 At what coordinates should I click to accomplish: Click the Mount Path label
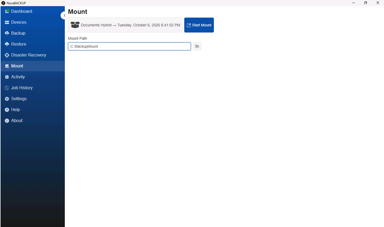tap(78, 38)
